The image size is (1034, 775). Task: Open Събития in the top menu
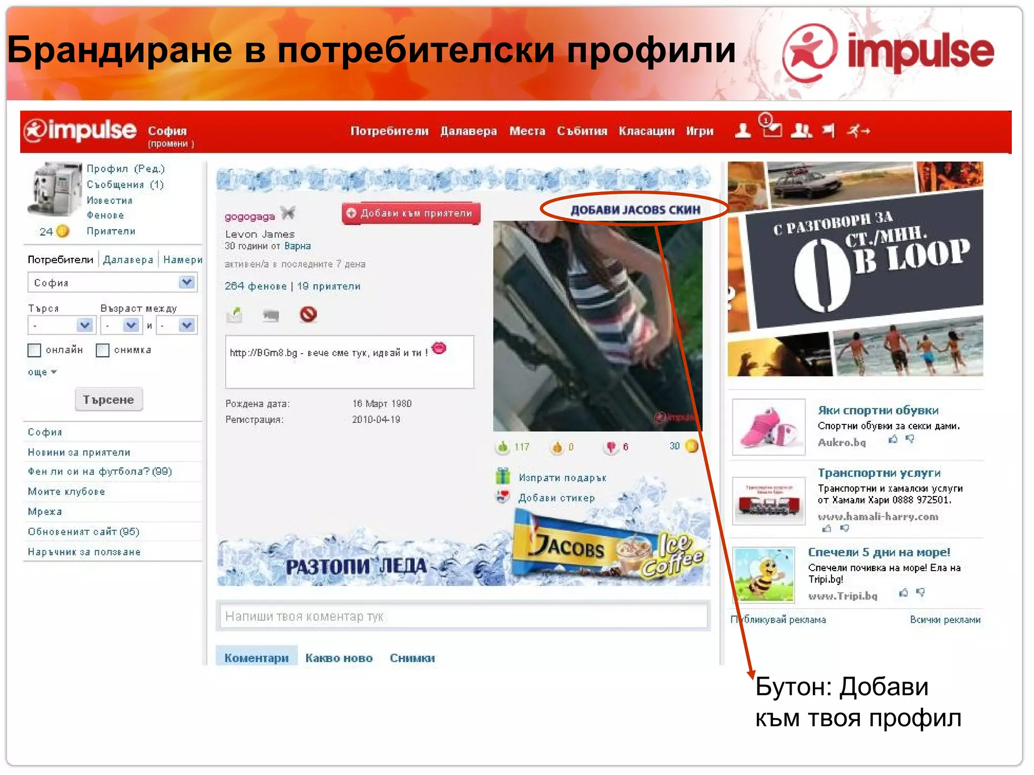point(582,131)
